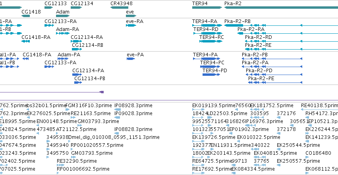This screenshot has height=175, width=338.
Task: Select transcript Pka-R2-RD
Action: (x=292, y=41)
